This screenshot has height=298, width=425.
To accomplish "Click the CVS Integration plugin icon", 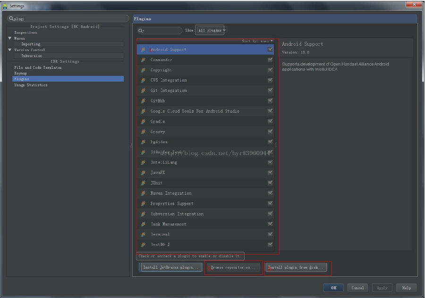I will [x=143, y=80].
